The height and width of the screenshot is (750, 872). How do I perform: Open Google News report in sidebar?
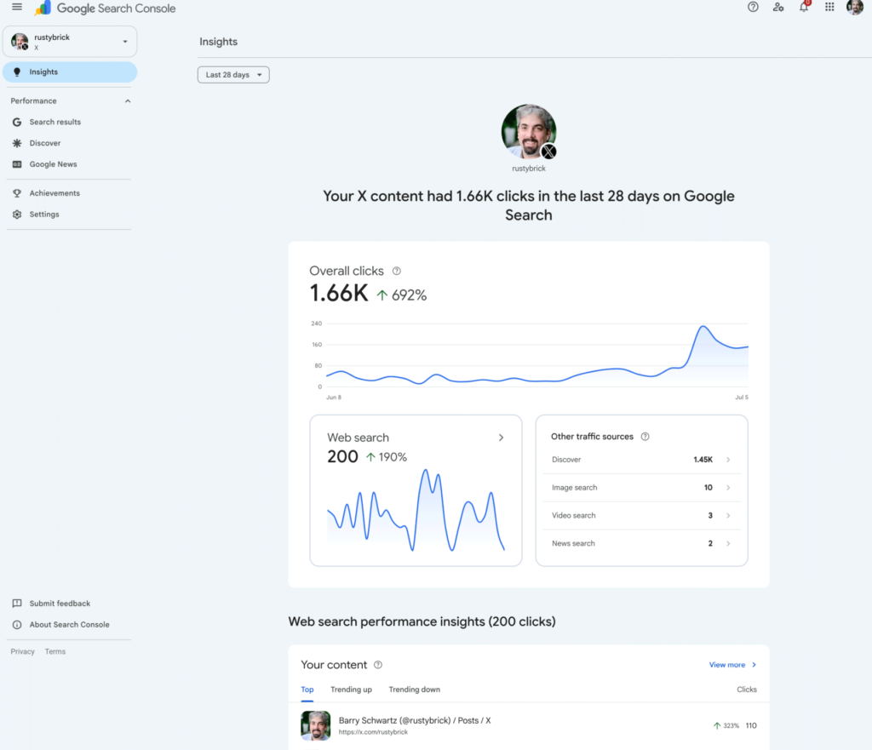[x=54, y=164]
